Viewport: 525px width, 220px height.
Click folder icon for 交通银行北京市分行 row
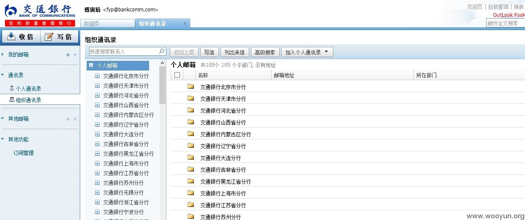click(190, 87)
